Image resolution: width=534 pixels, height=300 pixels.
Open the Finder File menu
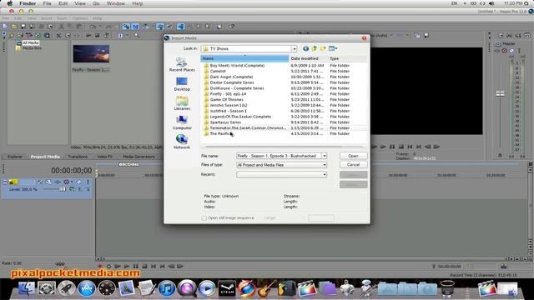(47, 3)
